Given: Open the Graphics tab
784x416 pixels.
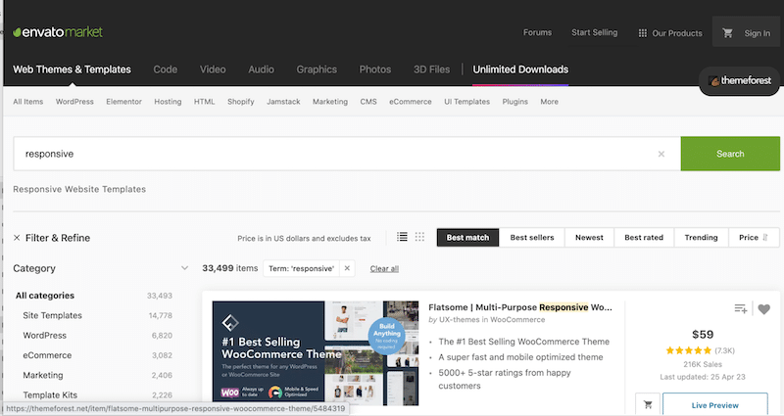Looking at the screenshot, I should (x=317, y=69).
